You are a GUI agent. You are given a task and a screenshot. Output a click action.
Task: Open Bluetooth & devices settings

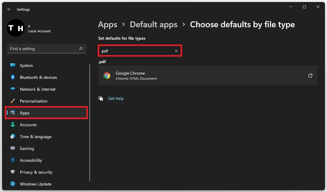click(x=38, y=77)
